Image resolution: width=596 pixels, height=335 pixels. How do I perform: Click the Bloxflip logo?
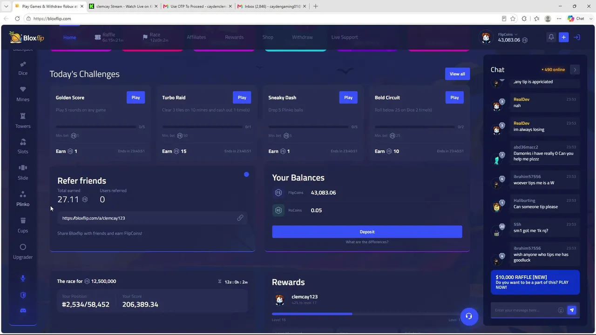click(27, 38)
